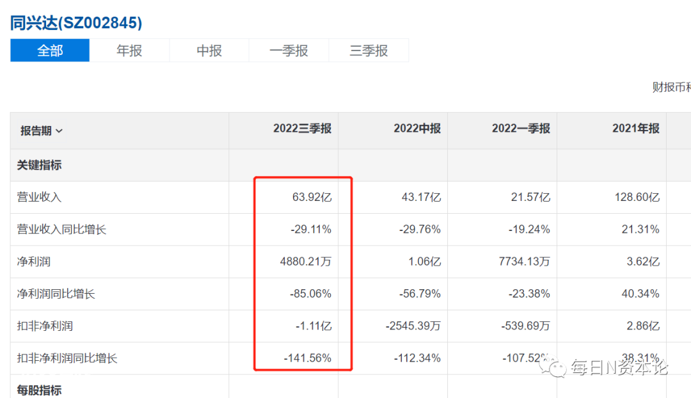Click the 4880.21万 net profit value

[306, 261]
